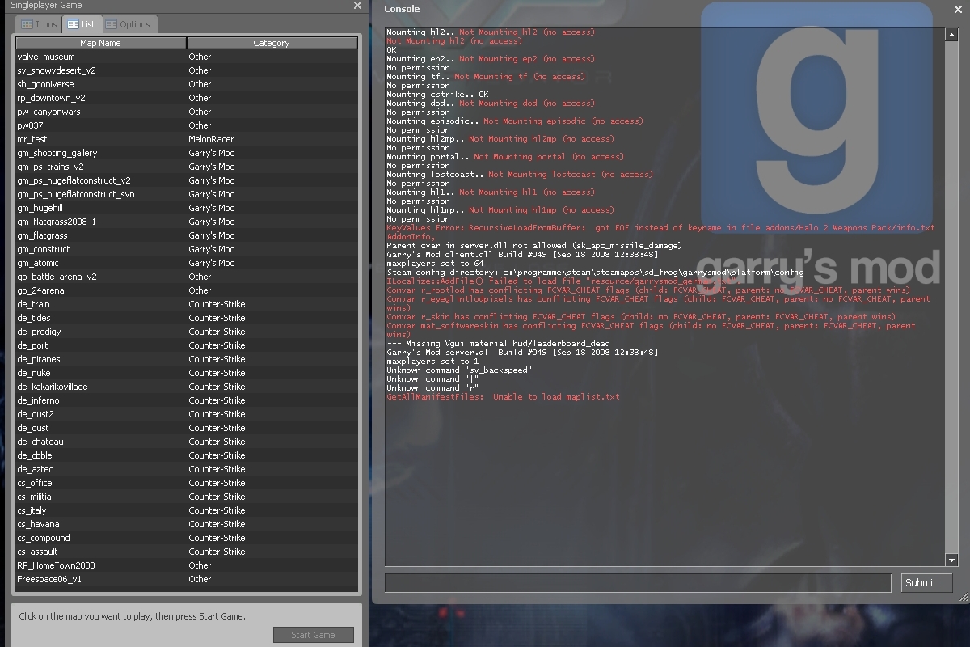Image resolution: width=970 pixels, height=647 pixels.
Task: Sort by the Category column header
Action: point(271,43)
